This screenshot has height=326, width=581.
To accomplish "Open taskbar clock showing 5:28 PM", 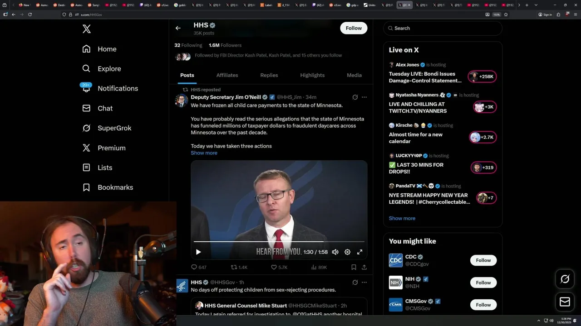I will point(565,321).
